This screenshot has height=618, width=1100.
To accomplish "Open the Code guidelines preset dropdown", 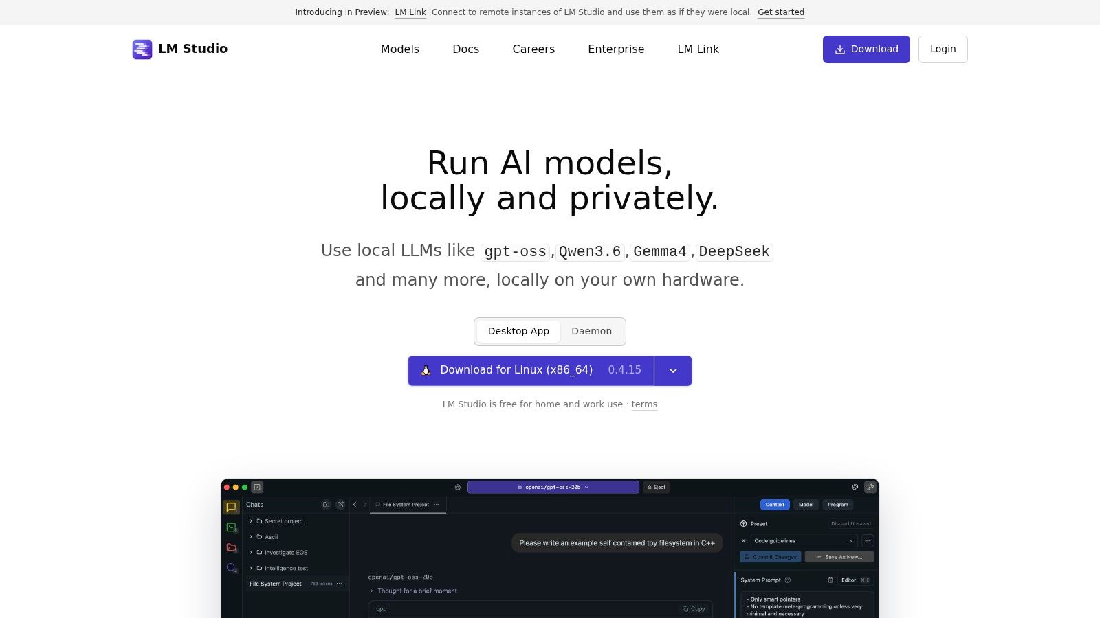I will click(804, 541).
